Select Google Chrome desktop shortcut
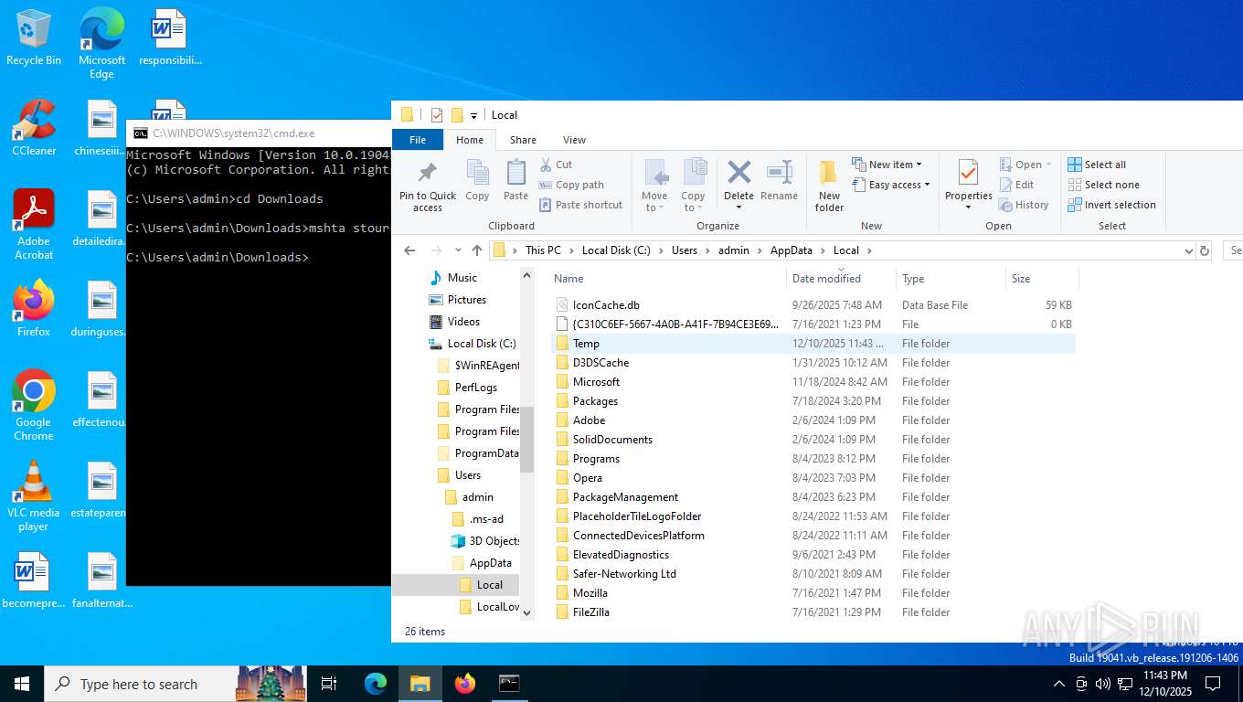 34,406
